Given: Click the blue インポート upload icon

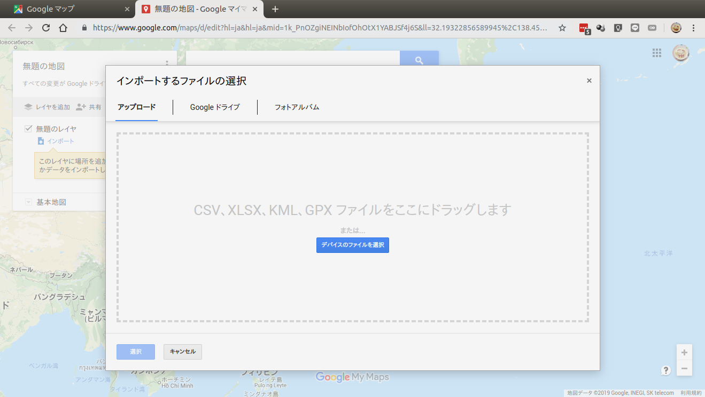Looking at the screenshot, I should click(x=41, y=141).
